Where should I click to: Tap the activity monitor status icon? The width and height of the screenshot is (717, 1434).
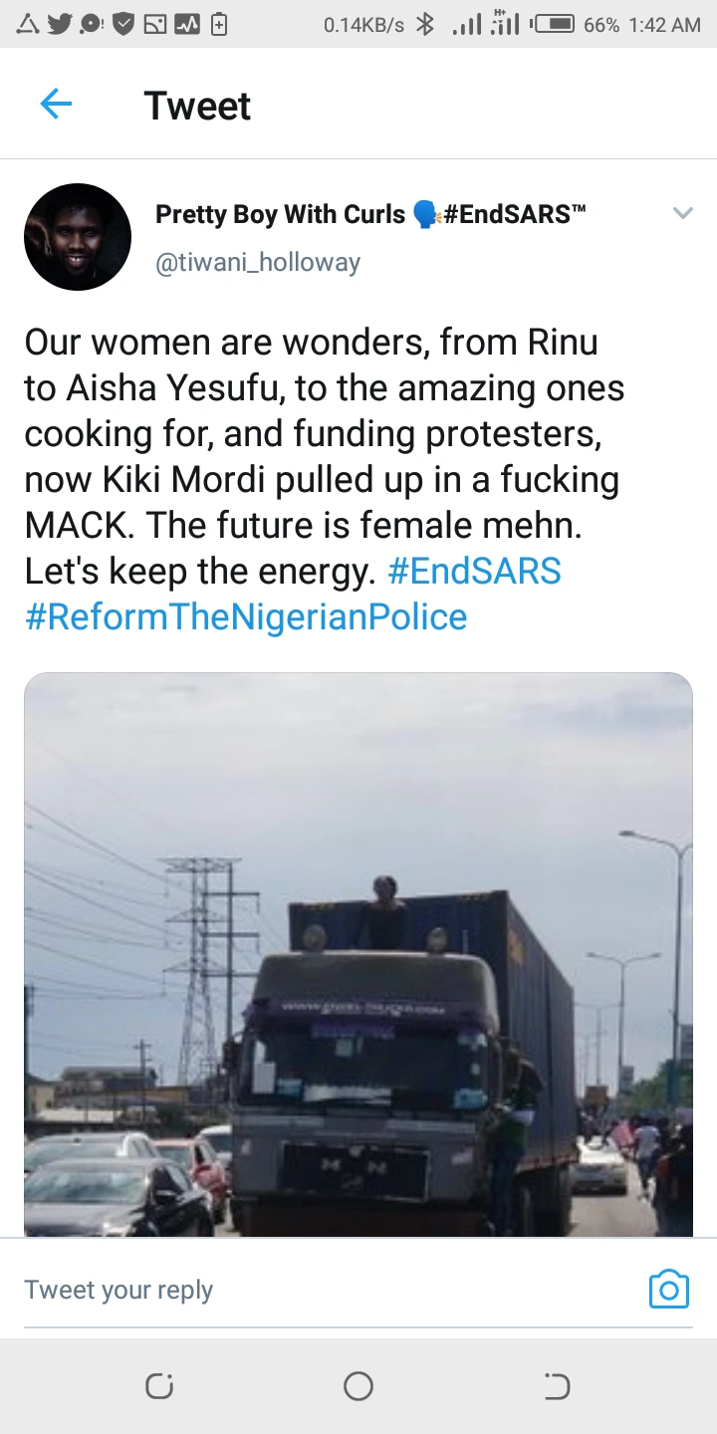(186, 24)
